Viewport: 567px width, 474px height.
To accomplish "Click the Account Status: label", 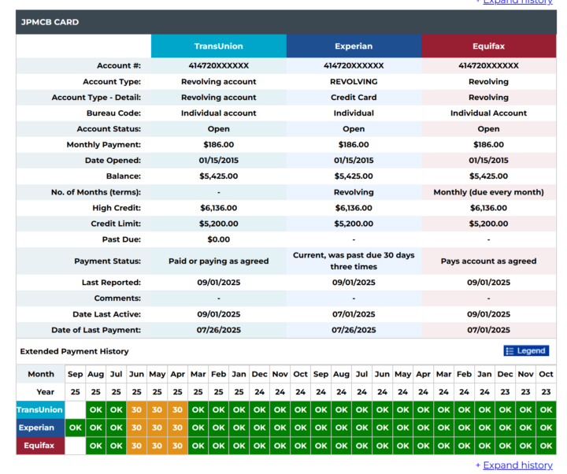I will coord(109,128).
